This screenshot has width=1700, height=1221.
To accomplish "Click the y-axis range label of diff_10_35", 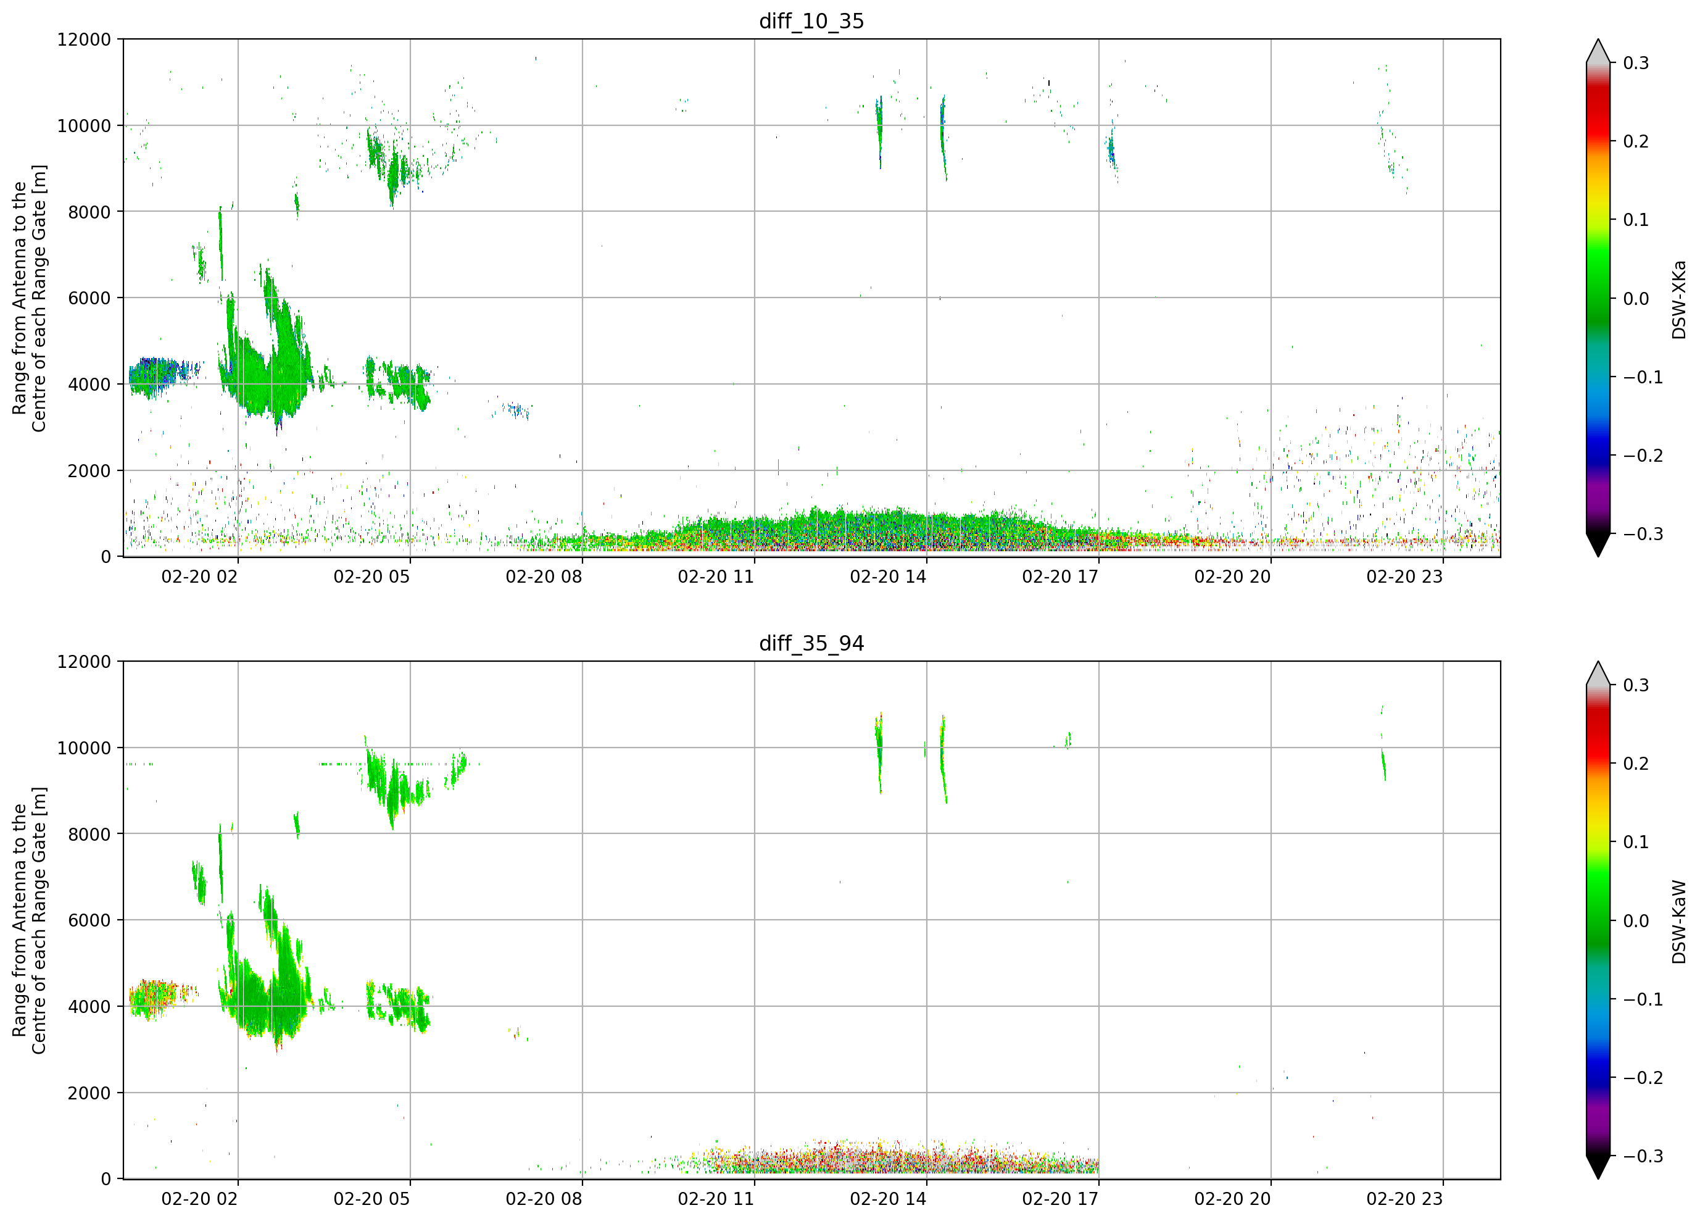I will click(x=29, y=298).
